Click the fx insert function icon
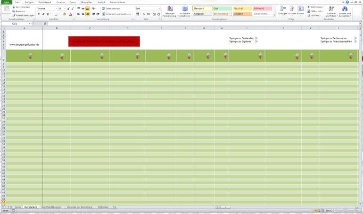 click(45, 24)
